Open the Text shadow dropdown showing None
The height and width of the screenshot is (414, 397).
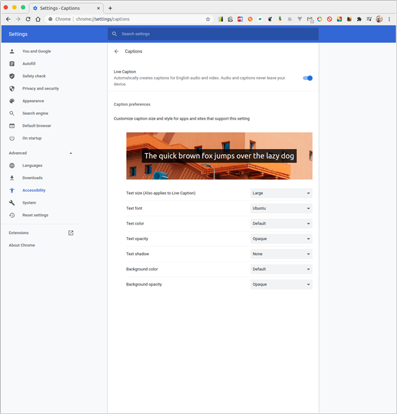coord(281,254)
